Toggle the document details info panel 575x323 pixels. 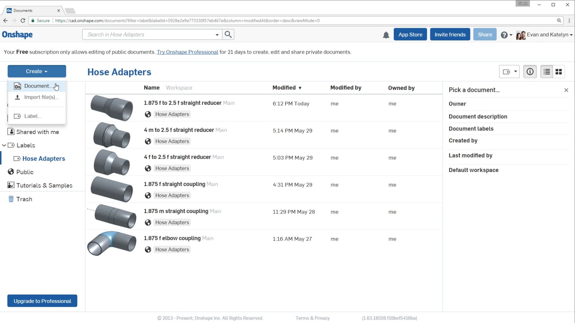pos(530,72)
